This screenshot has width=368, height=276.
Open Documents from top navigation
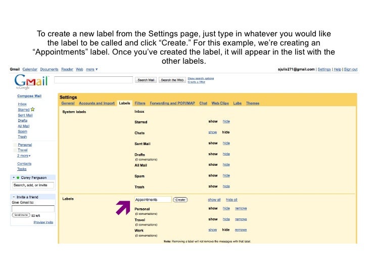click(49, 69)
